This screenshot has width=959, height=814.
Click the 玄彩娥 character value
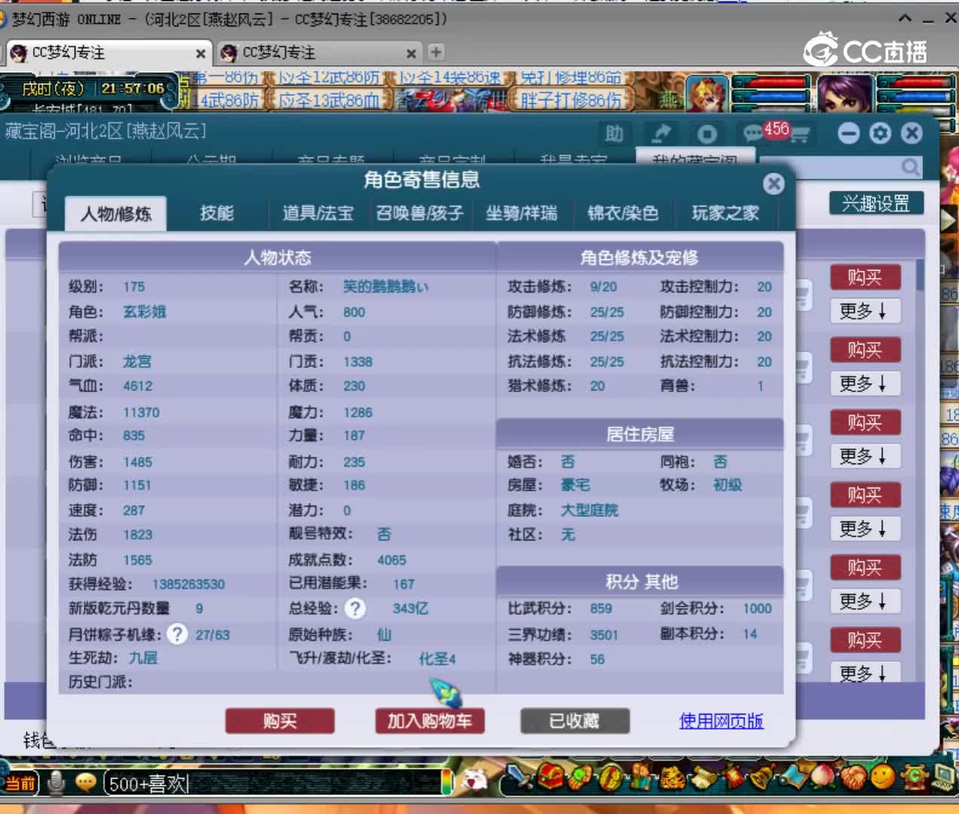click(144, 311)
